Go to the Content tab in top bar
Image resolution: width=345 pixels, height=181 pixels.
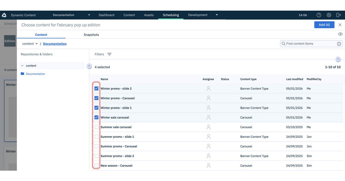click(129, 15)
